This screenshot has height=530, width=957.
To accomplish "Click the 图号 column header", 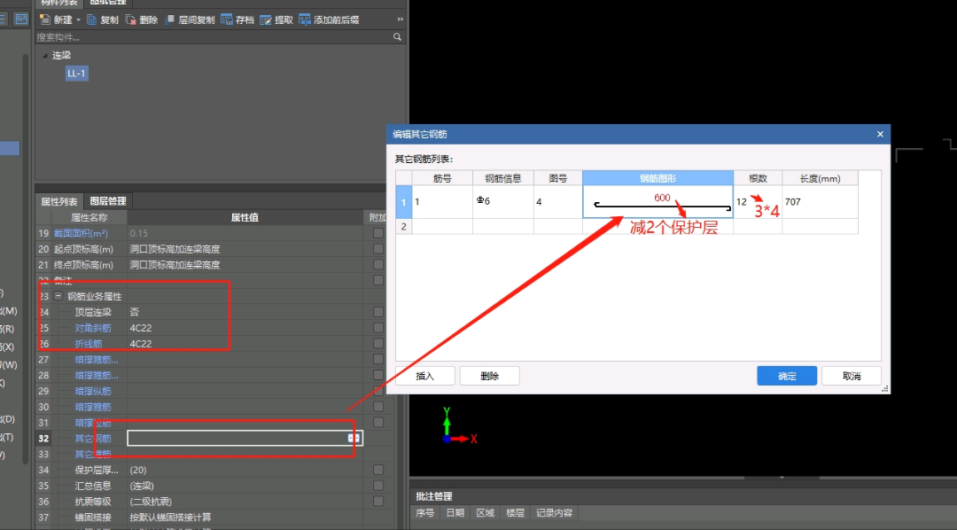I will (x=558, y=178).
